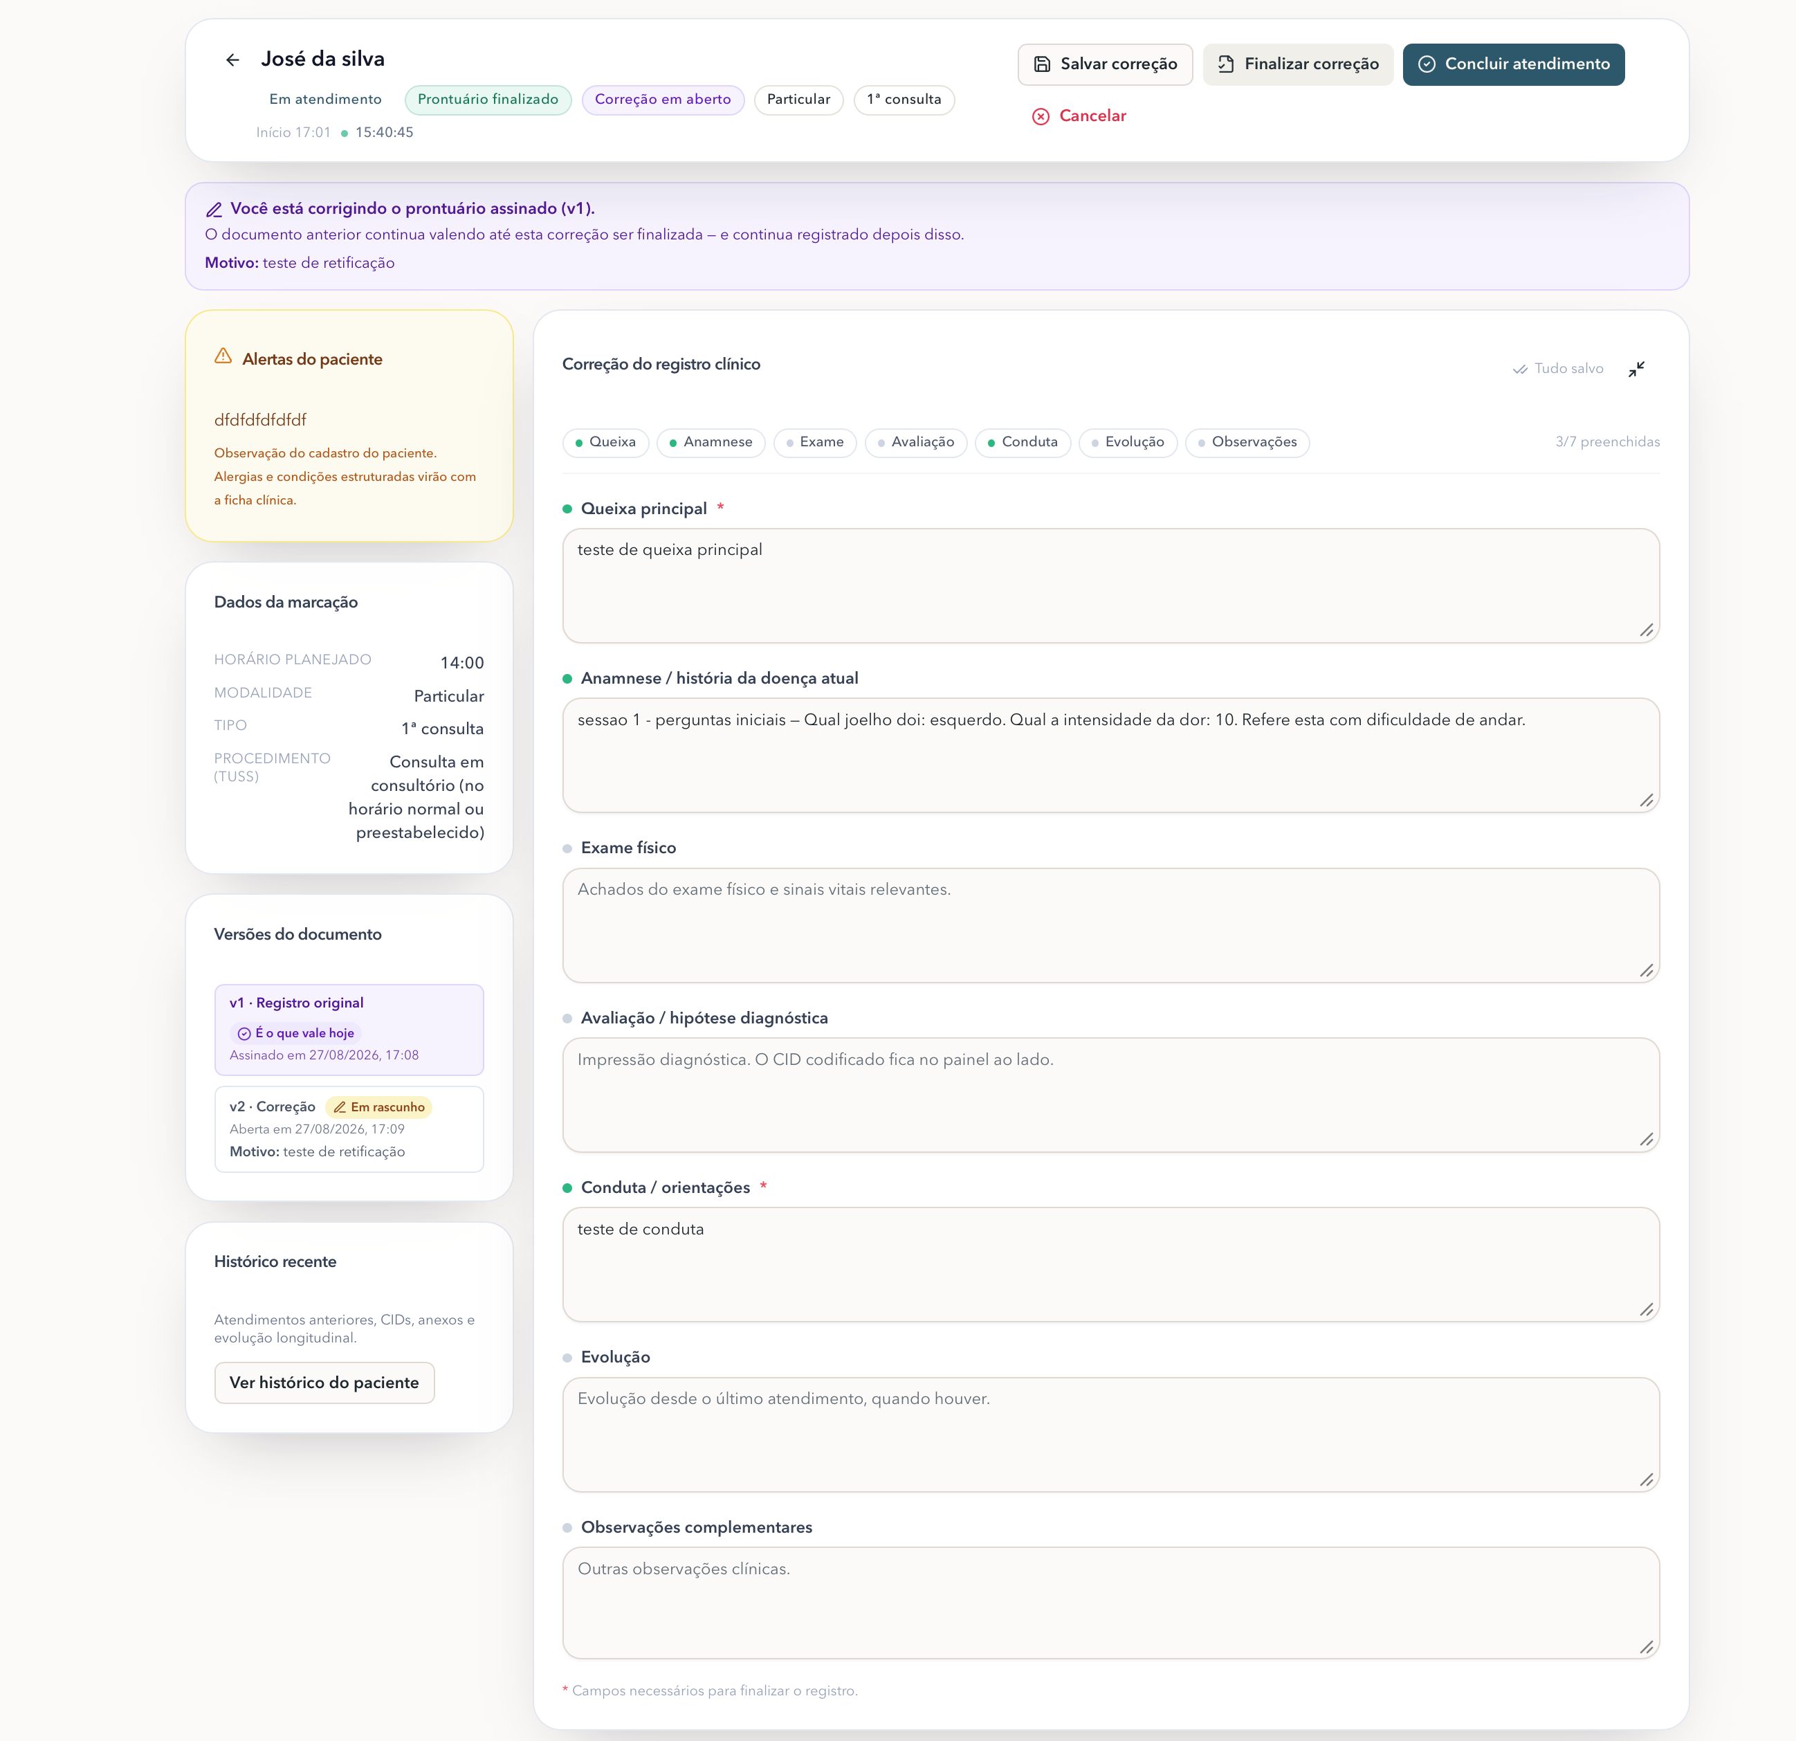This screenshot has width=1796, height=1741.
Task: Go to the Observações section chip
Action: 1248,443
